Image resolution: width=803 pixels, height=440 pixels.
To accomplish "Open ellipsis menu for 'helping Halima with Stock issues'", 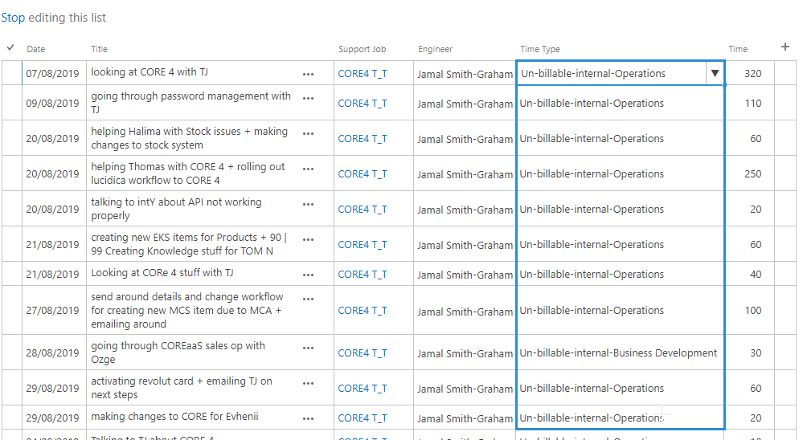I will pos(309,133).
